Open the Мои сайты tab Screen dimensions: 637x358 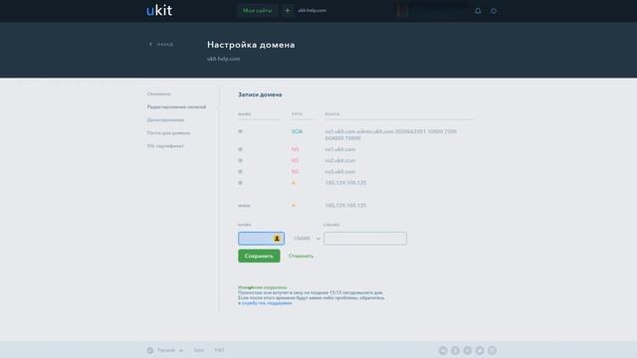(x=257, y=11)
